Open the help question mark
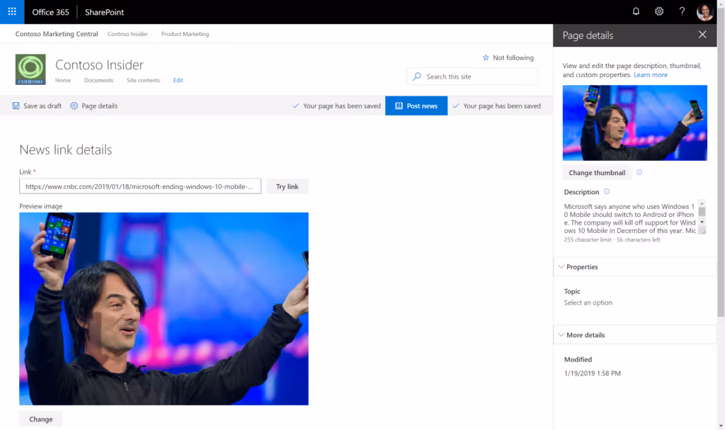 682,11
